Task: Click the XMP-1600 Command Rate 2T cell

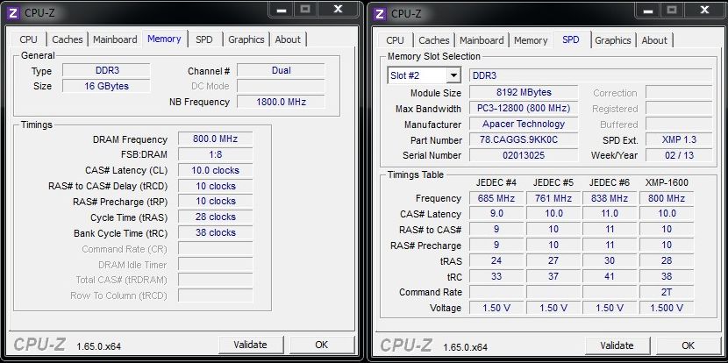Action: 667,292
